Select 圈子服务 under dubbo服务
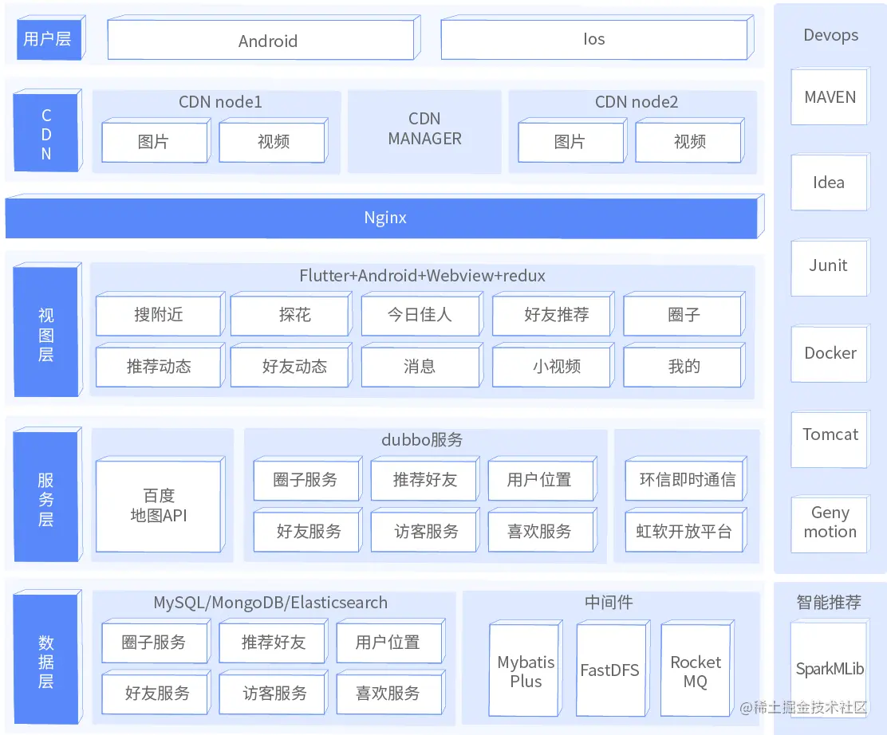The image size is (887, 735). pyautogui.click(x=308, y=479)
